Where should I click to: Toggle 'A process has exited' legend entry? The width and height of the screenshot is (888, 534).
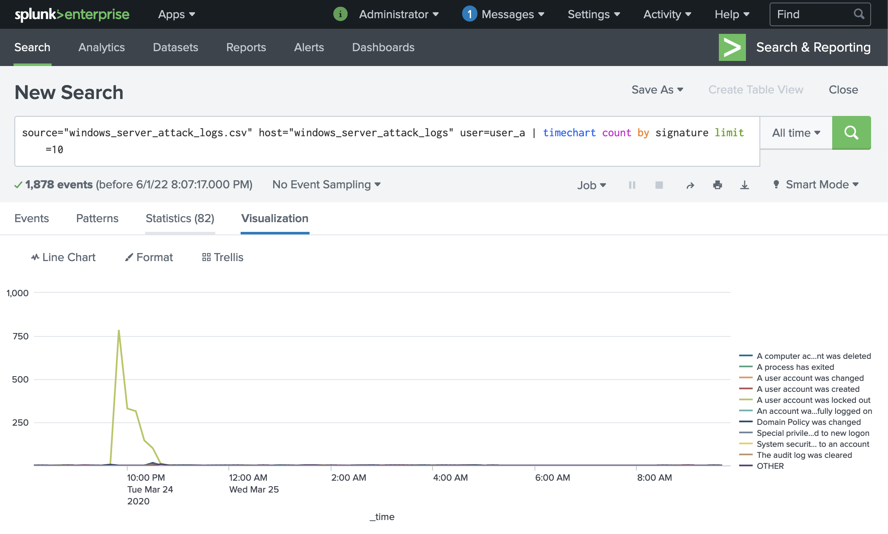795,367
